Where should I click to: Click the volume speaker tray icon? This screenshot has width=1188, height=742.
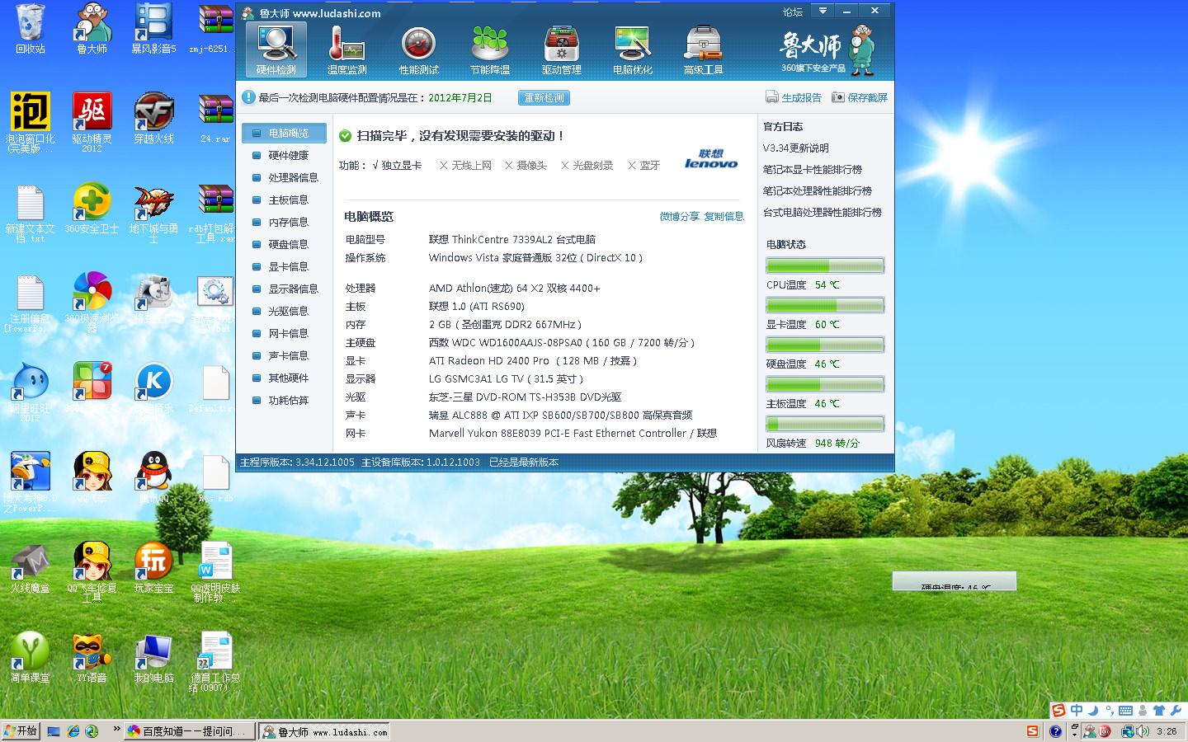click(x=1143, y=731)
